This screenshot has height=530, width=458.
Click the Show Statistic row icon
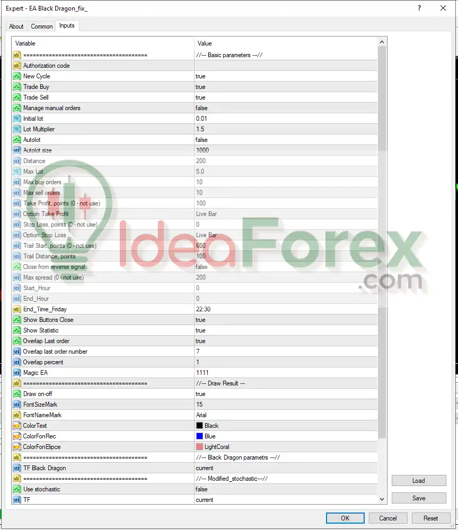click(x=17, y=330)
